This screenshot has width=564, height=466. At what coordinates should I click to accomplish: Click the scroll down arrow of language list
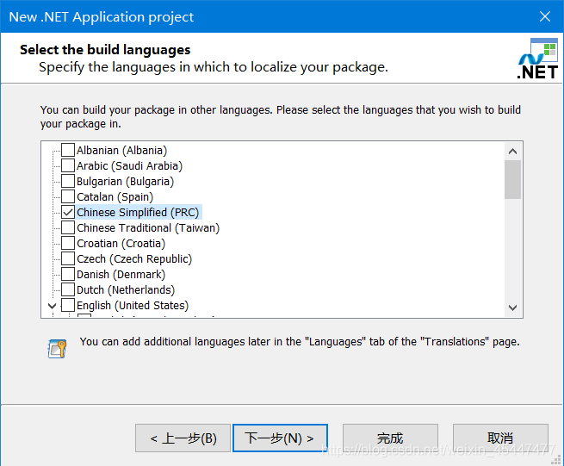[x=512, y=308]
